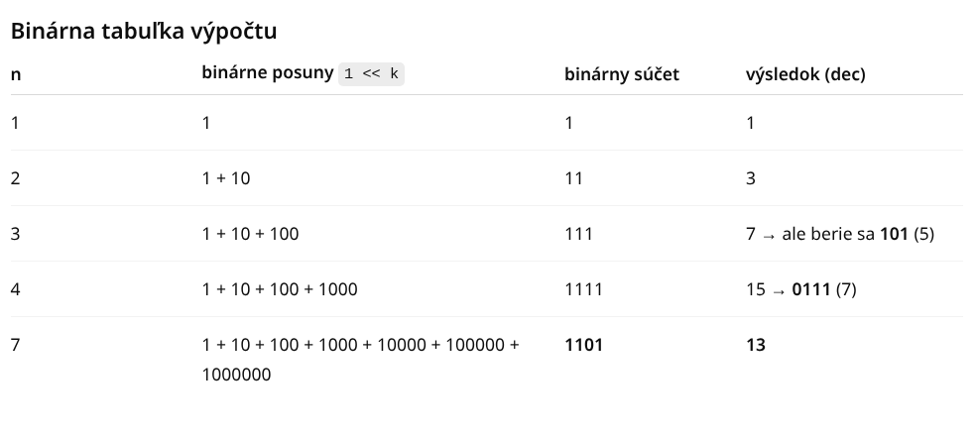Click the 'binárny súčet' column header
The image size is (977, 436).
[x=622, y=74]
